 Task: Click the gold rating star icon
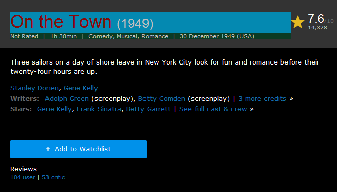298,22
